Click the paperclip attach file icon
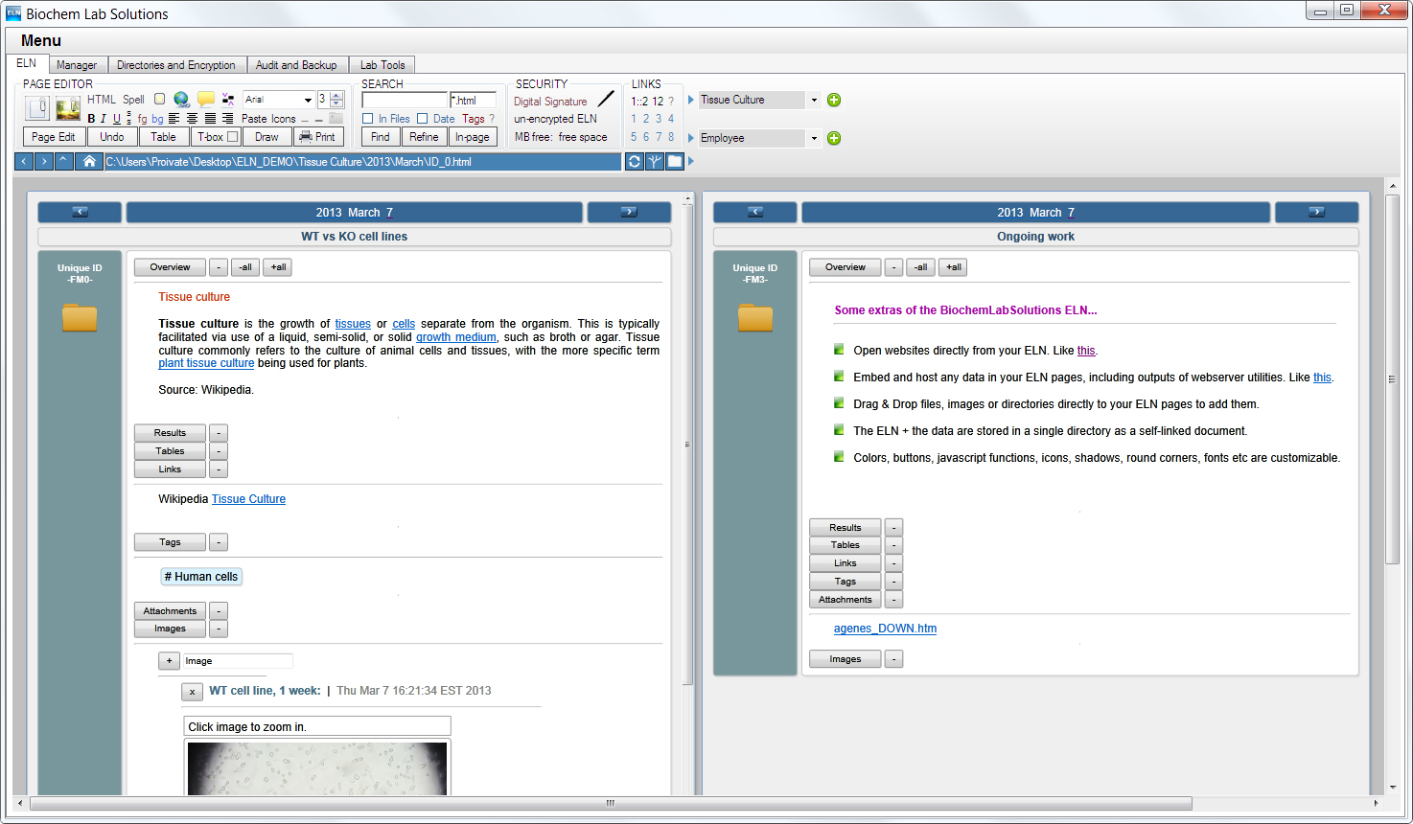The height and width of the screenshot is (824, 1413). 37,108
